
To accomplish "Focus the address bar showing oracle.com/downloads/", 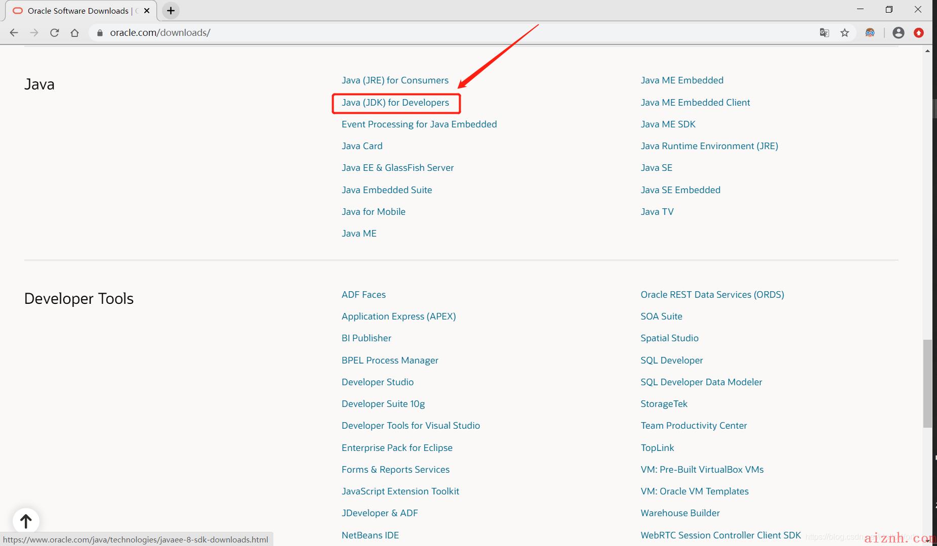I will pyautogui.click(x=456, y=33).
